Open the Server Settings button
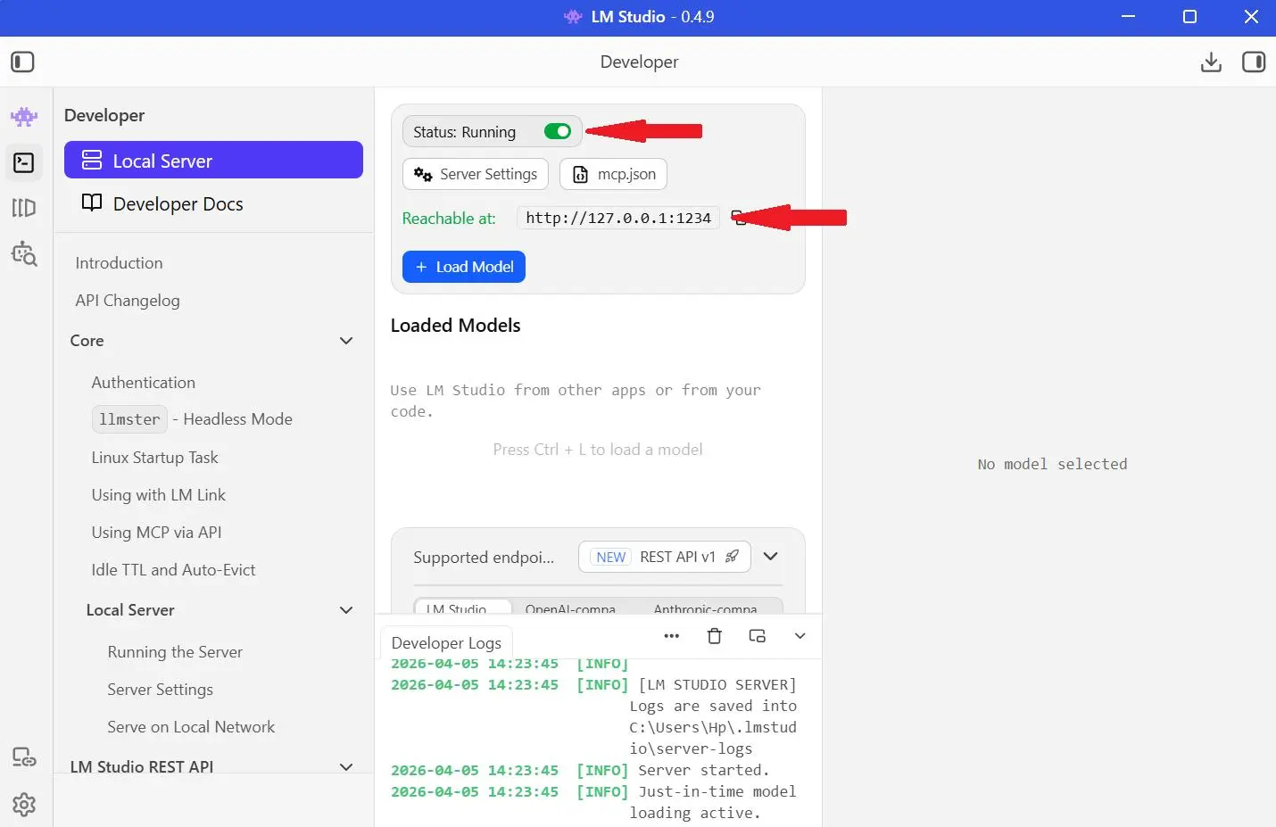Viewport: 1276px width, 827px height. click(x=476, y=174)
